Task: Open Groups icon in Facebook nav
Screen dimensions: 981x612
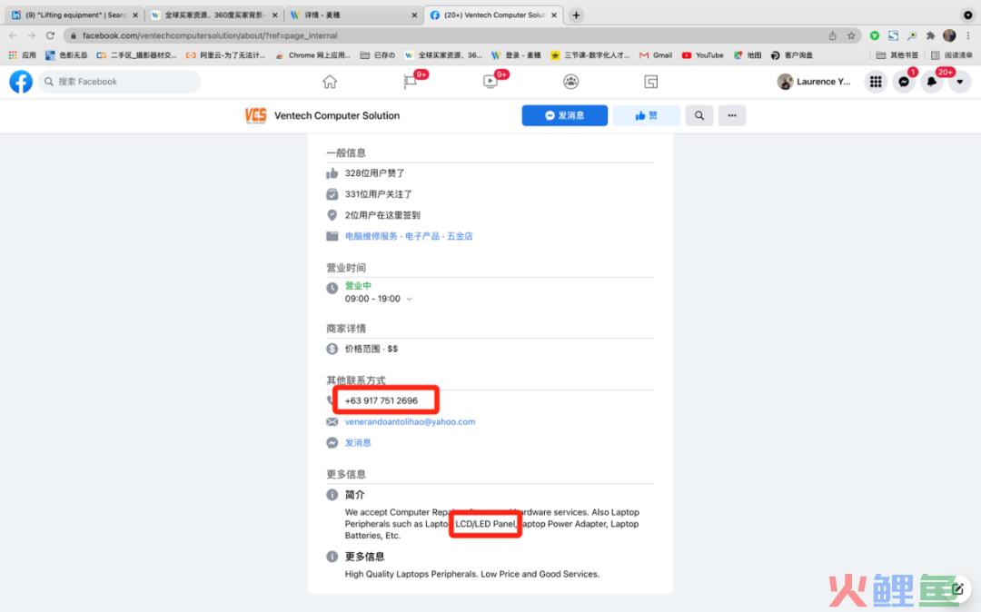Action: click(570, 81)
